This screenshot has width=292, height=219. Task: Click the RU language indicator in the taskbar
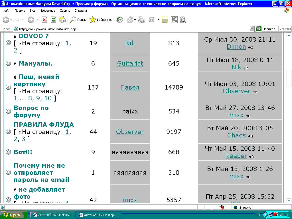coord(257,215)
